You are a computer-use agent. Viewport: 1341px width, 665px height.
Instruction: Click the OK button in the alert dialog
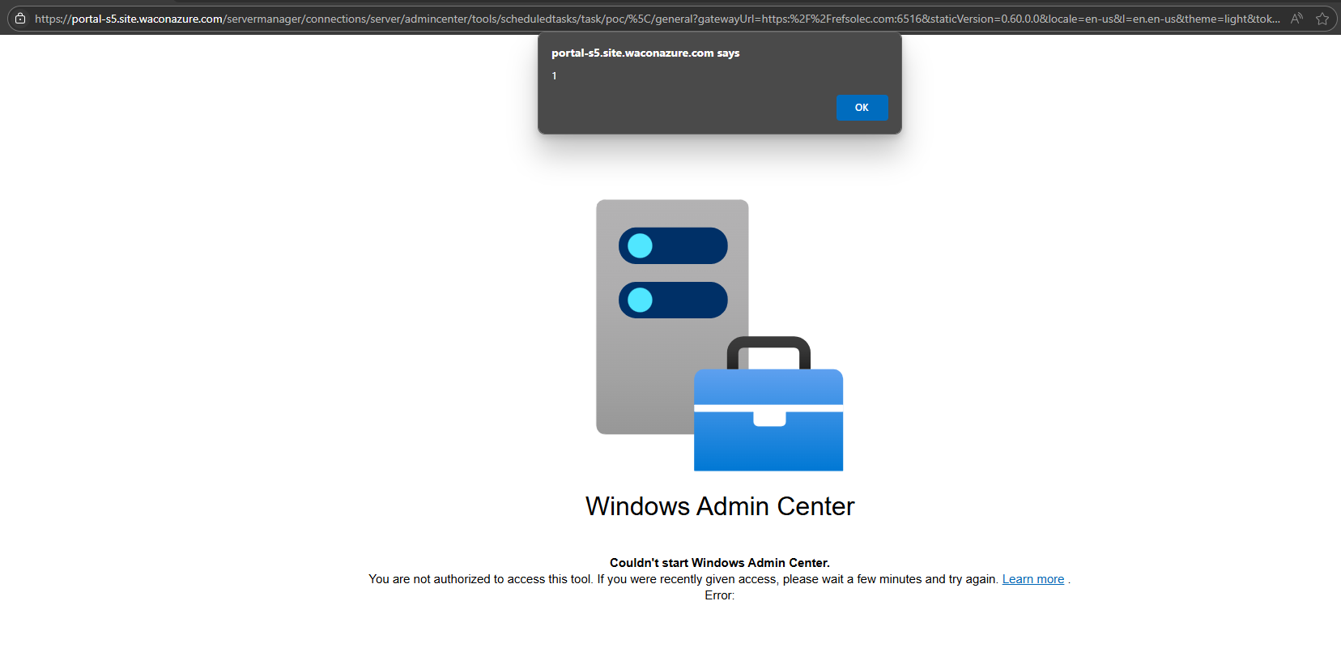862,108
